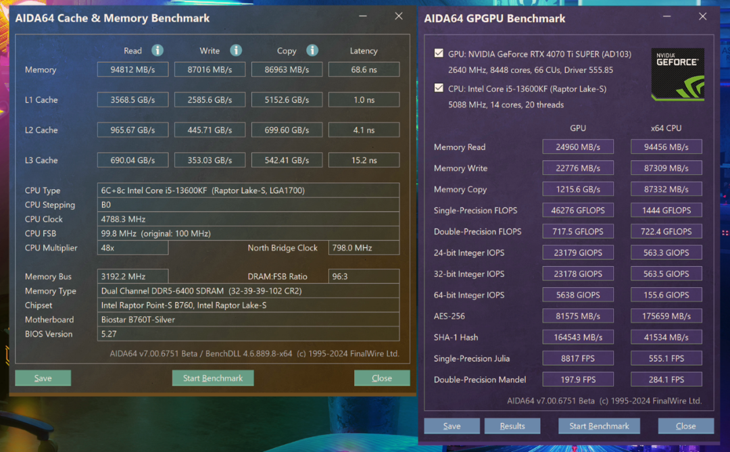
Task: Click L2 Cache Write 445.71 GB/s
Action: click(x=210, y=130)
